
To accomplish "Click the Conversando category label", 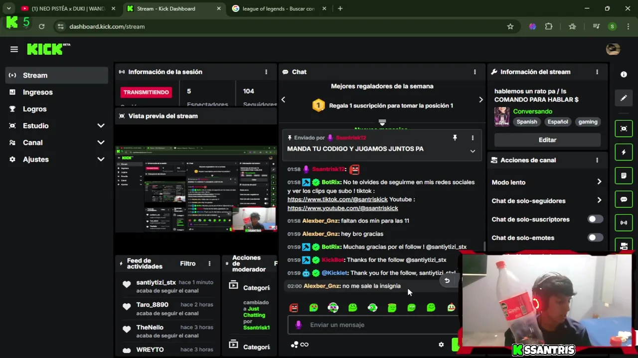I will click(532, 111).
